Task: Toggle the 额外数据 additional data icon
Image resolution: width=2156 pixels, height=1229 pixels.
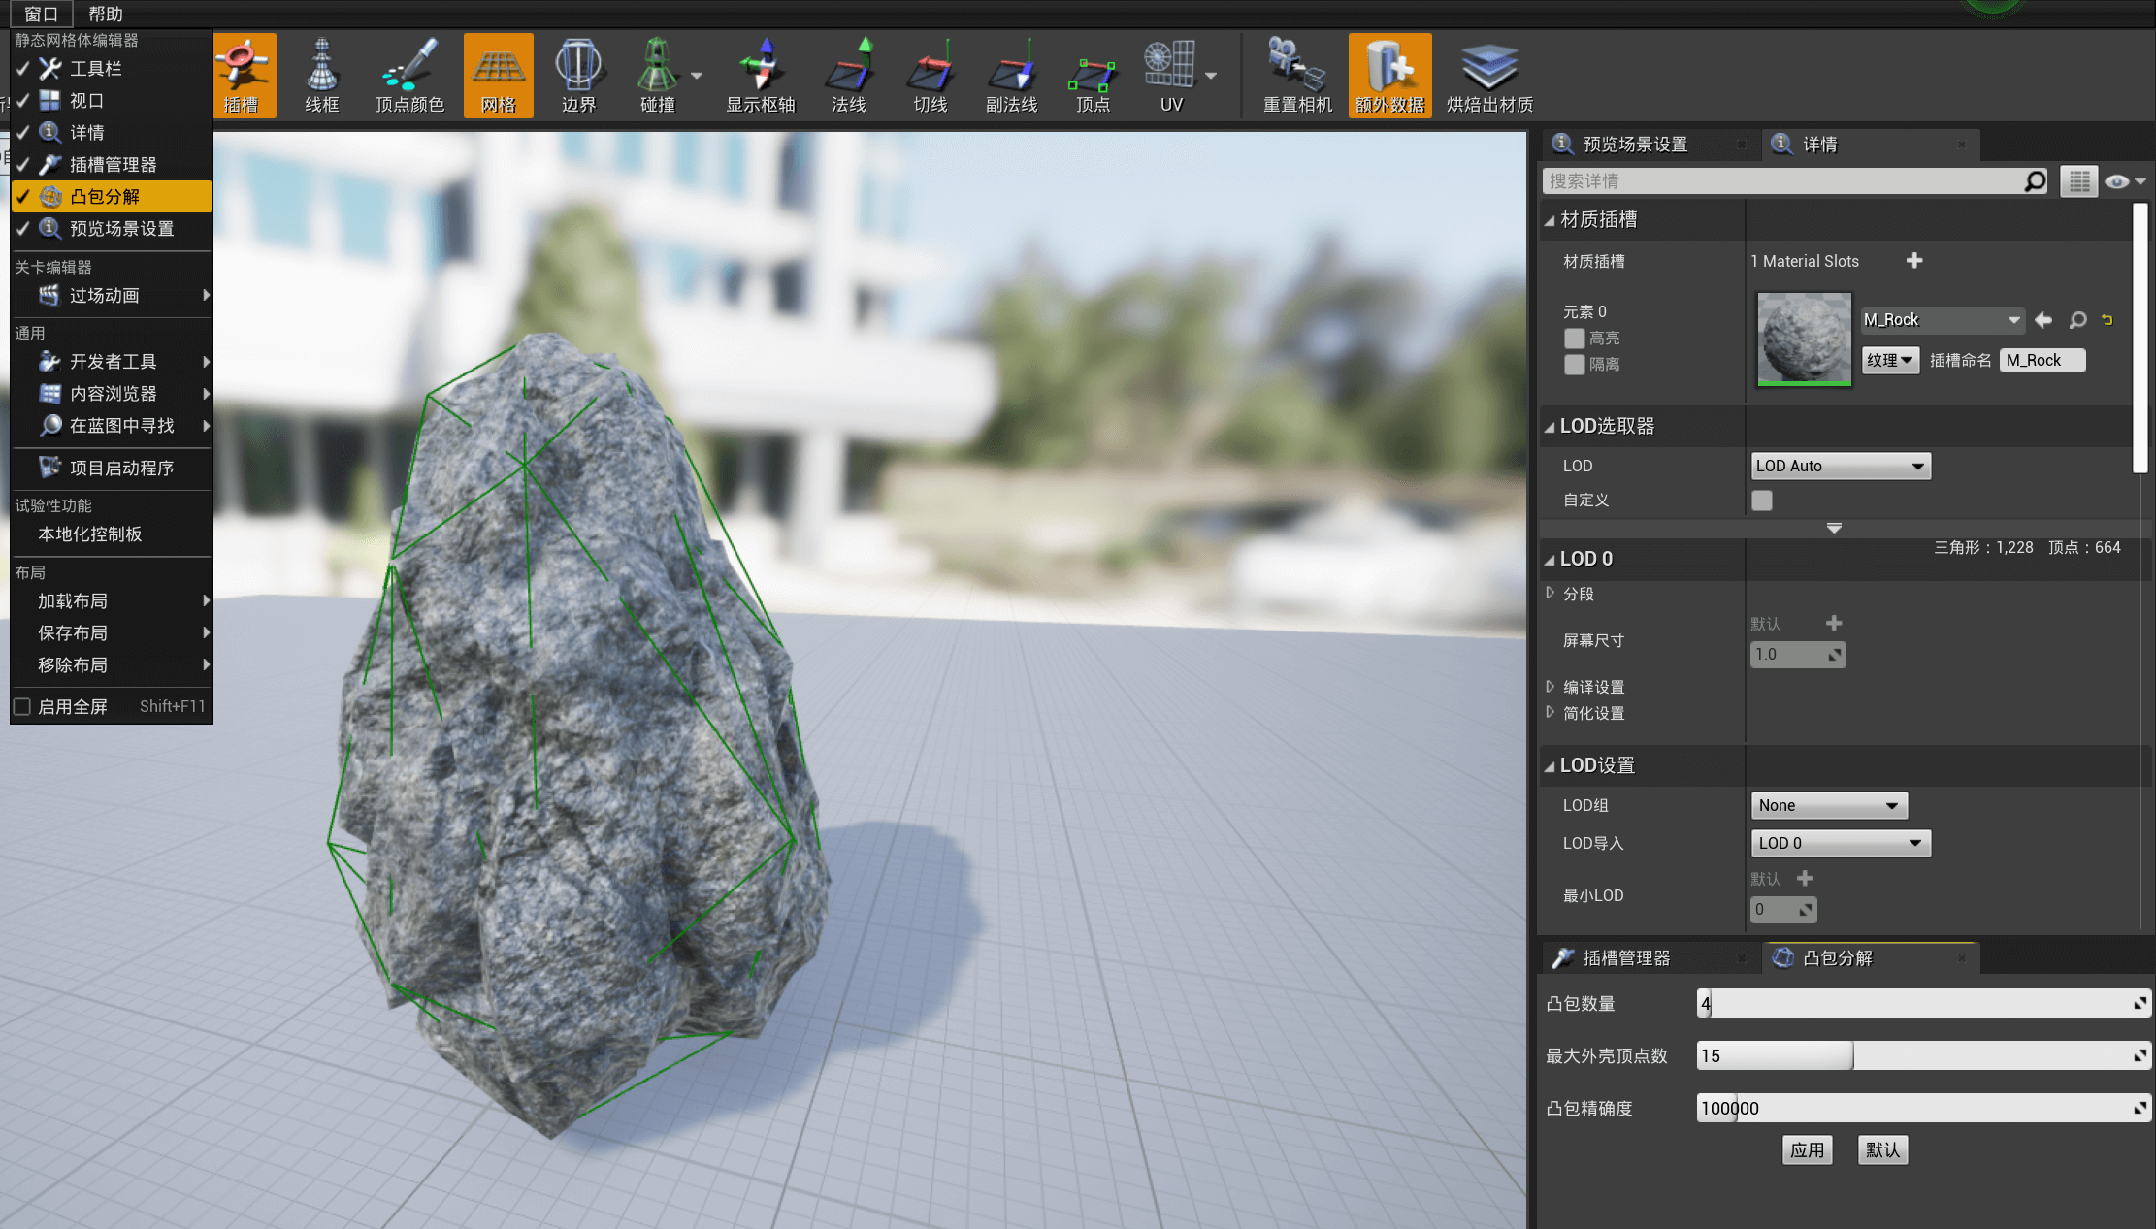Action: [x=1389, y=76]
